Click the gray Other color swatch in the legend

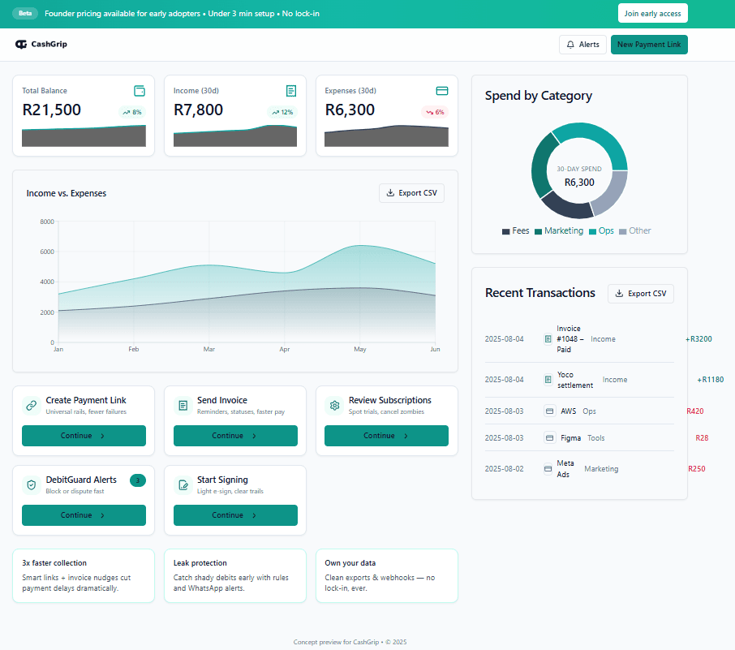click(x=622, y=230)
